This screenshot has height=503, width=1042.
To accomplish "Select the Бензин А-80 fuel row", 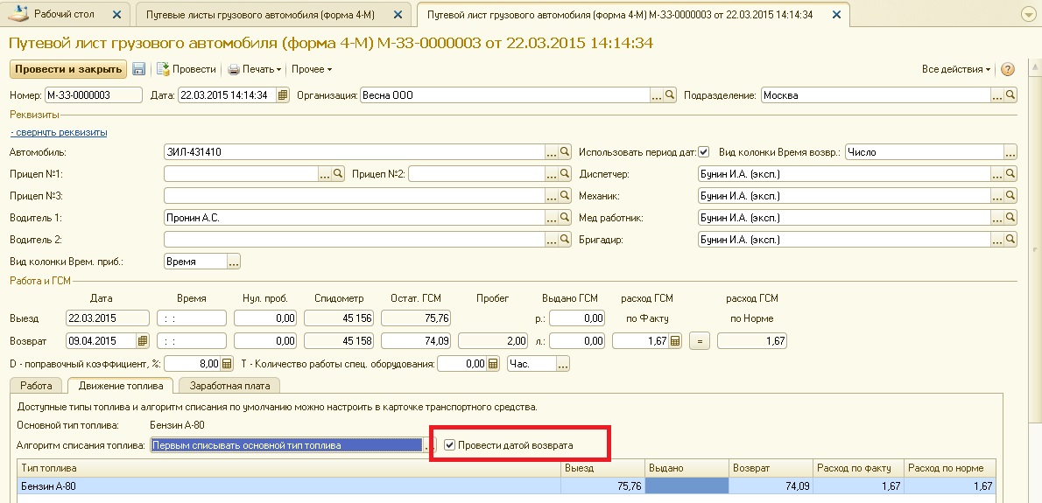I will 506,486.
